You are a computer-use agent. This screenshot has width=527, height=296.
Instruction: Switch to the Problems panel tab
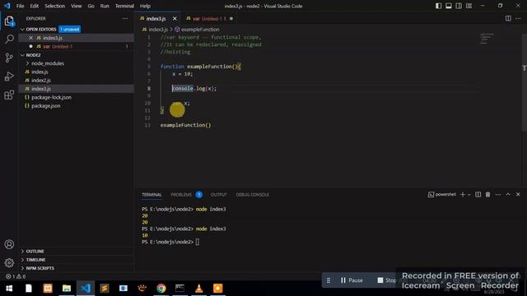181,195
